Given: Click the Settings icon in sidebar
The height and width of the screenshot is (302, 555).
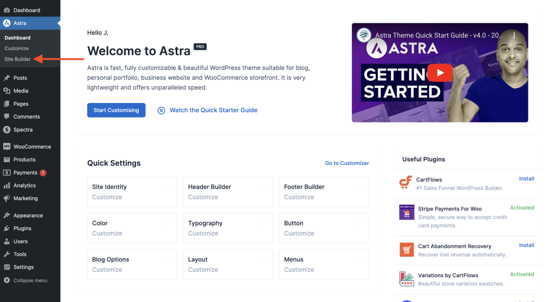Looking at the screenshot, I should point(7,267).
